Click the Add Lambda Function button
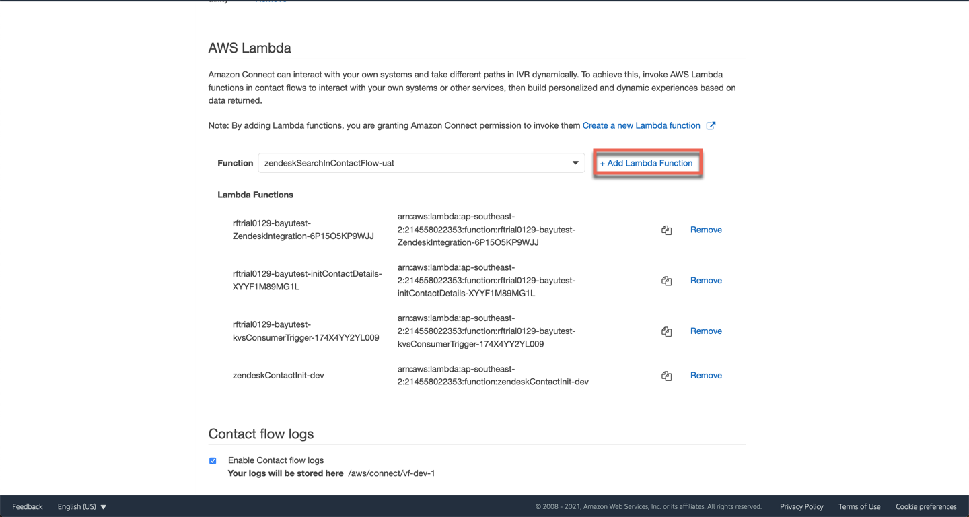Viewport: 969px width, 517px height. [647, 163]
